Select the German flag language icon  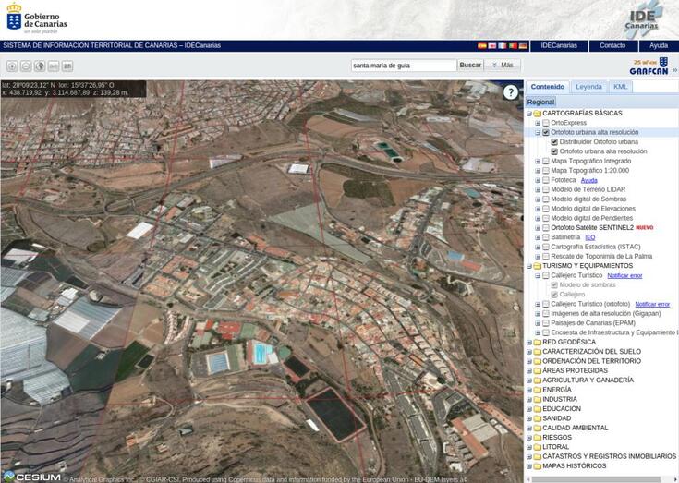coord(523,45)
